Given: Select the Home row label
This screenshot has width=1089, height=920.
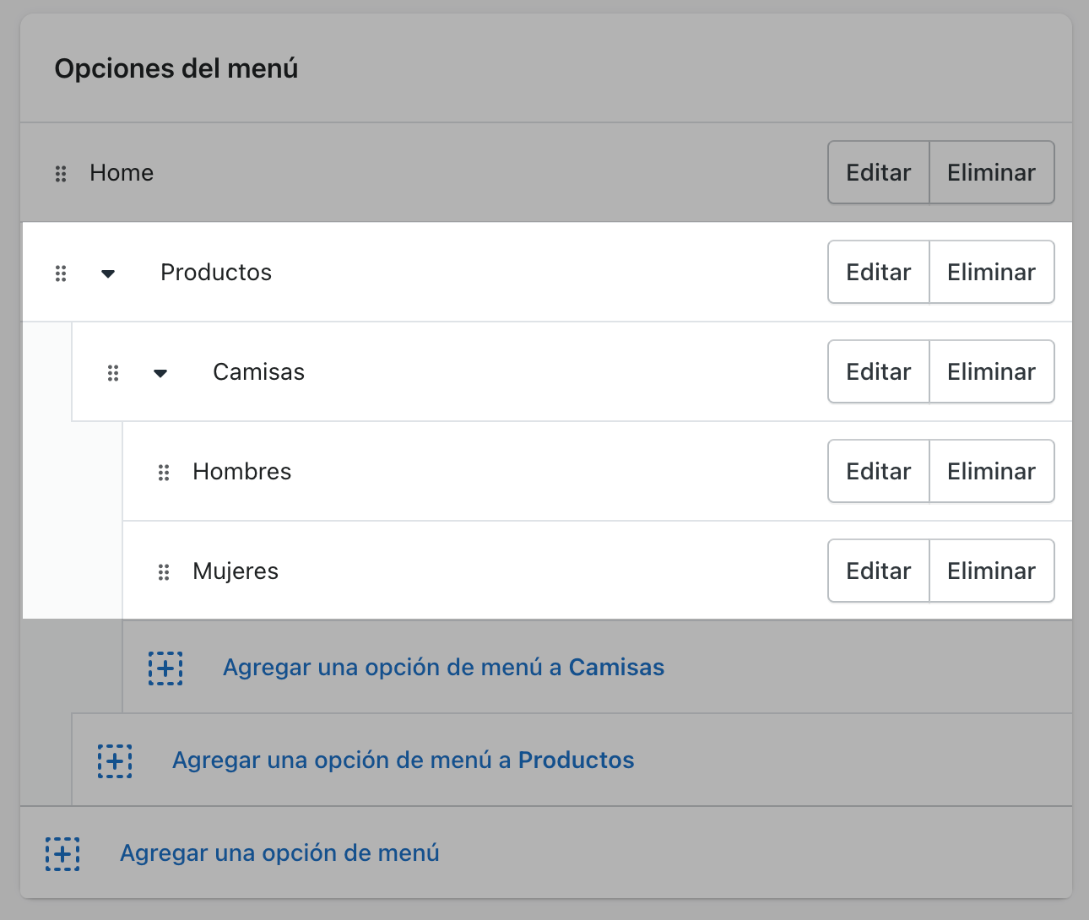Looking at the screenshot, I should 122,172.
